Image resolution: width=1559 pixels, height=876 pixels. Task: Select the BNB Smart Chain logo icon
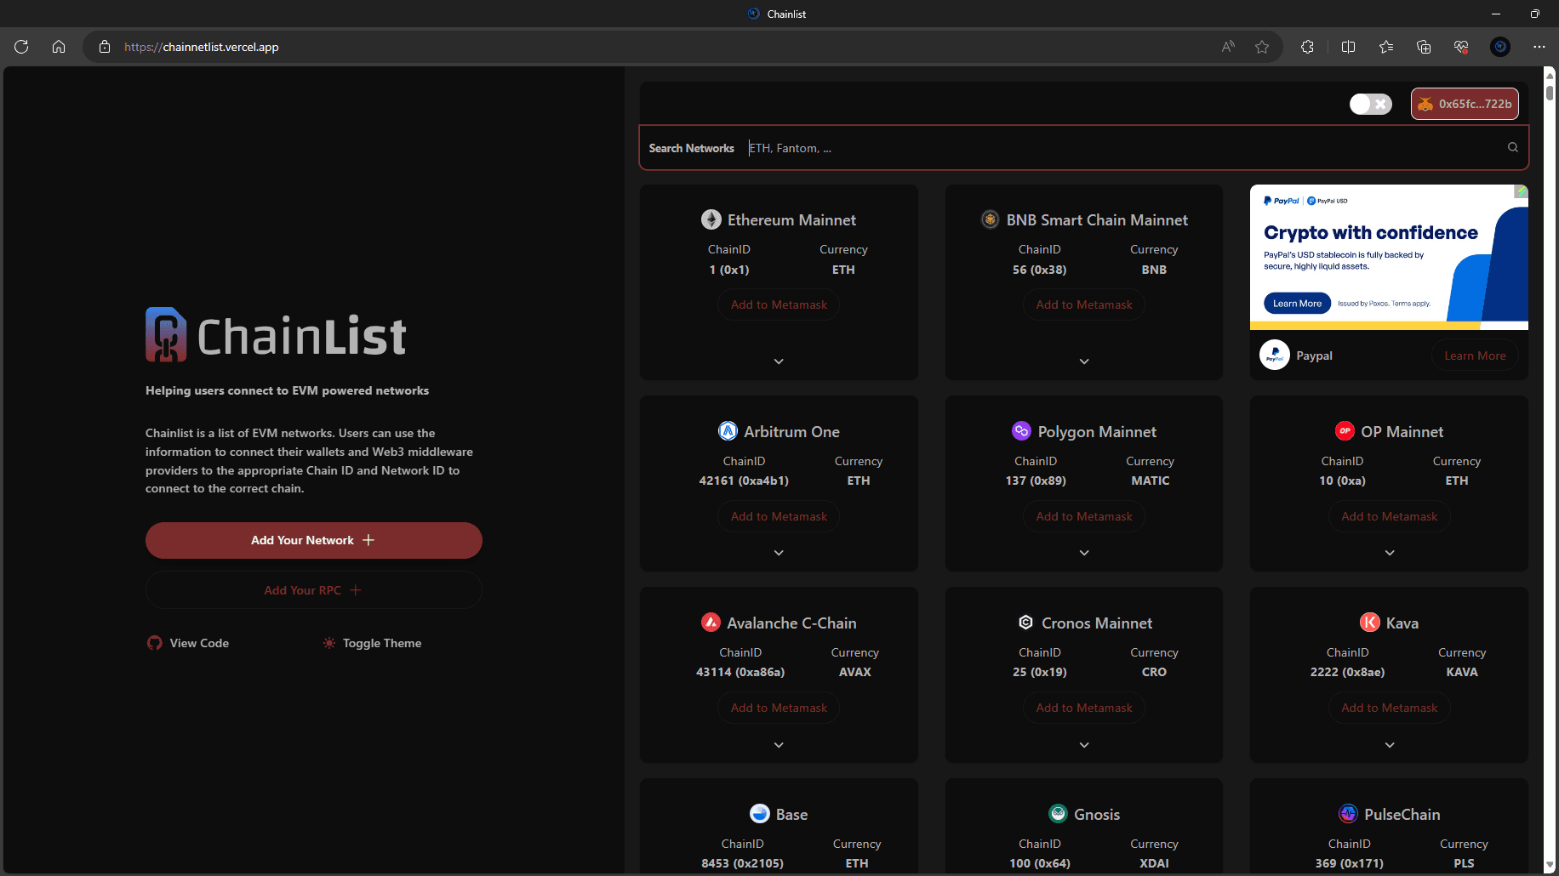coord(989,219)
